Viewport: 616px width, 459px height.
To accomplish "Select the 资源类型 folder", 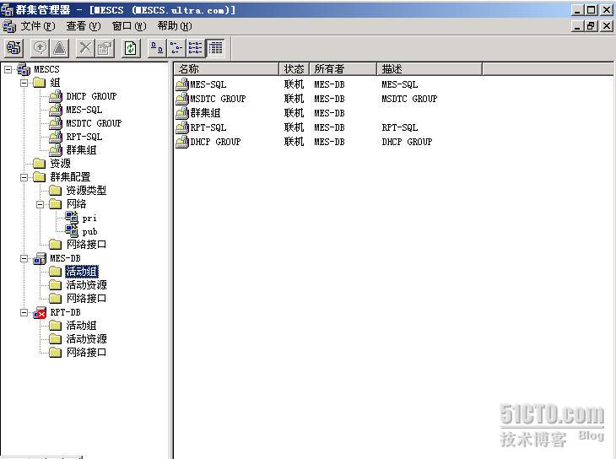I will coord(86,191).
